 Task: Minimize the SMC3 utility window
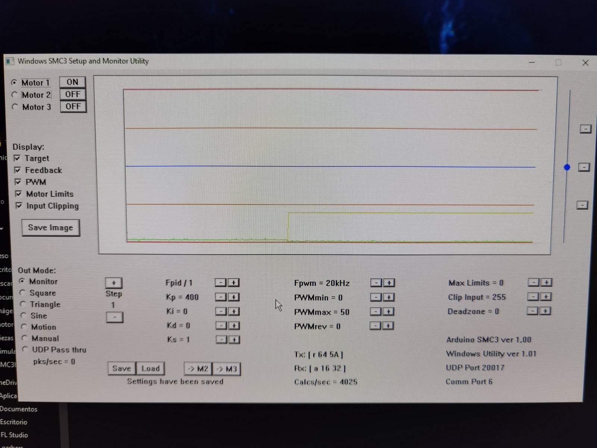click(532, 62)
